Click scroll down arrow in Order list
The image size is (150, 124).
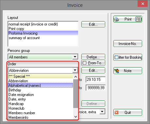click(x=75, y=117)
